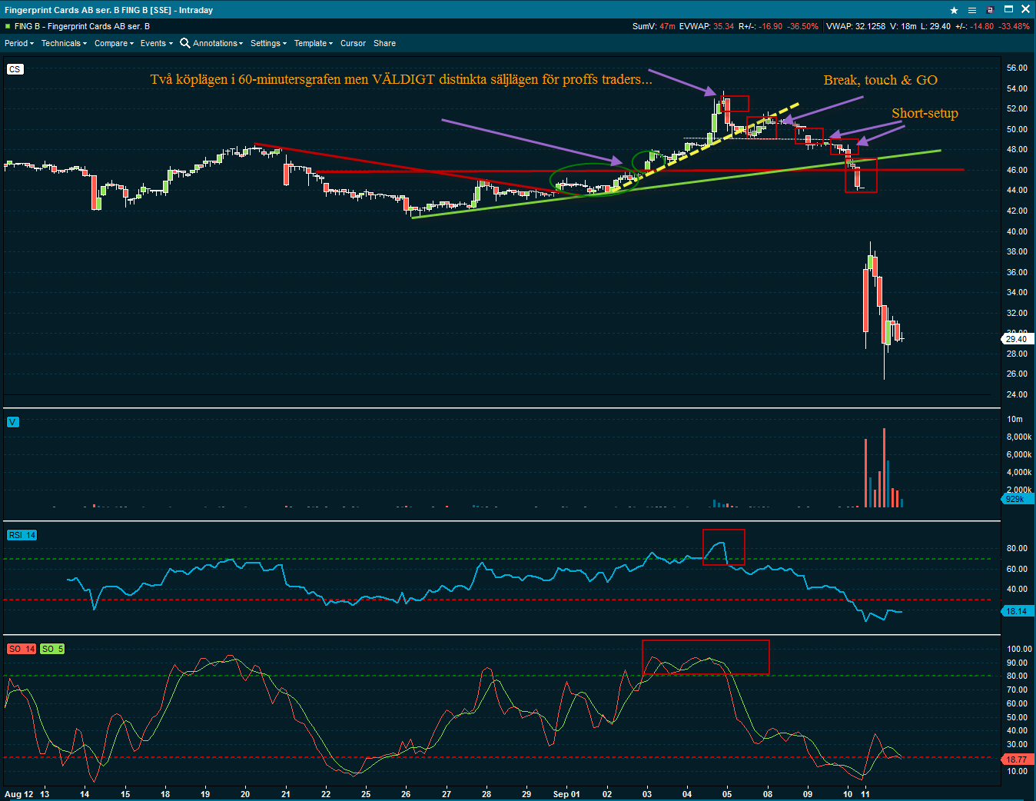Click the 'V: 18m' volume value
This screenshot has width=1036, height=801.
click(x=903, y=26)
